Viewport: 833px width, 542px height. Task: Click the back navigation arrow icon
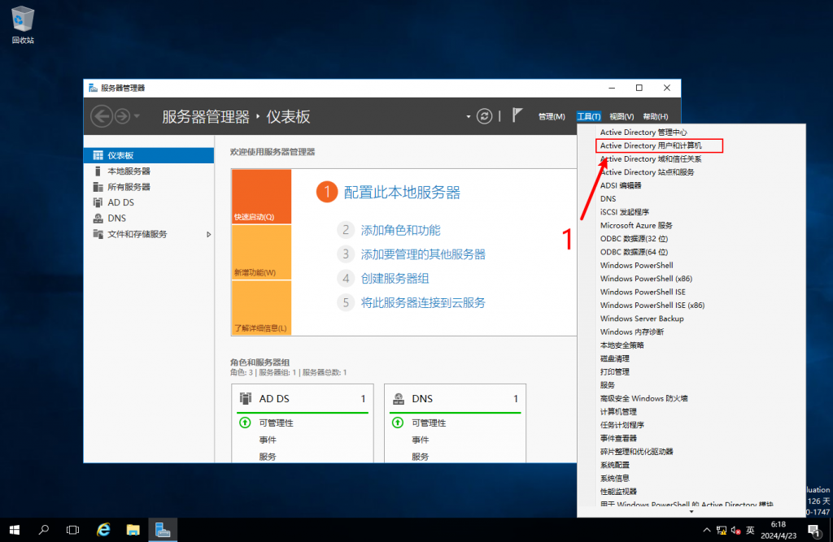(x=101, y=116)
